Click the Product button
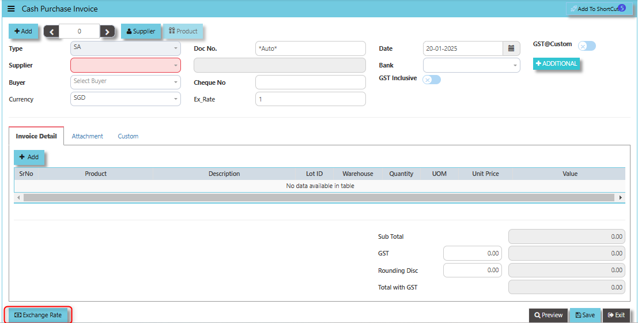 tap(183, 31)
